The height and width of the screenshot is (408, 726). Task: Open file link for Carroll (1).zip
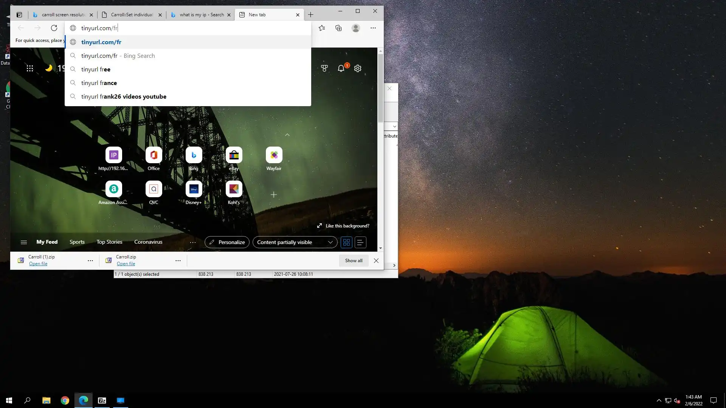(x=38, y=264)
